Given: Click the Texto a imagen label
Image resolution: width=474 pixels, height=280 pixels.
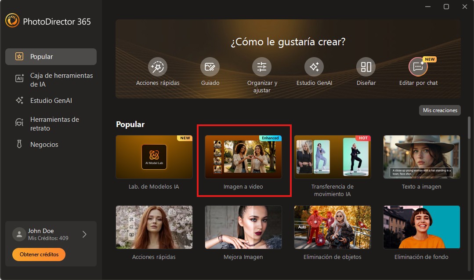Looking at the screenshot, I should [421, 186].
